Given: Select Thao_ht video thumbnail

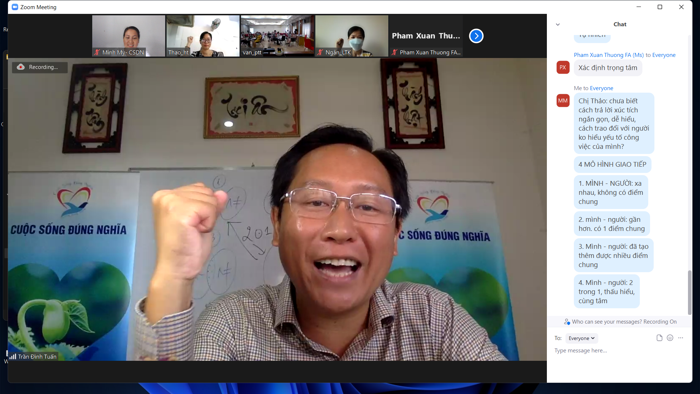Looking at the screenshot, I should [x=203, y=36].
